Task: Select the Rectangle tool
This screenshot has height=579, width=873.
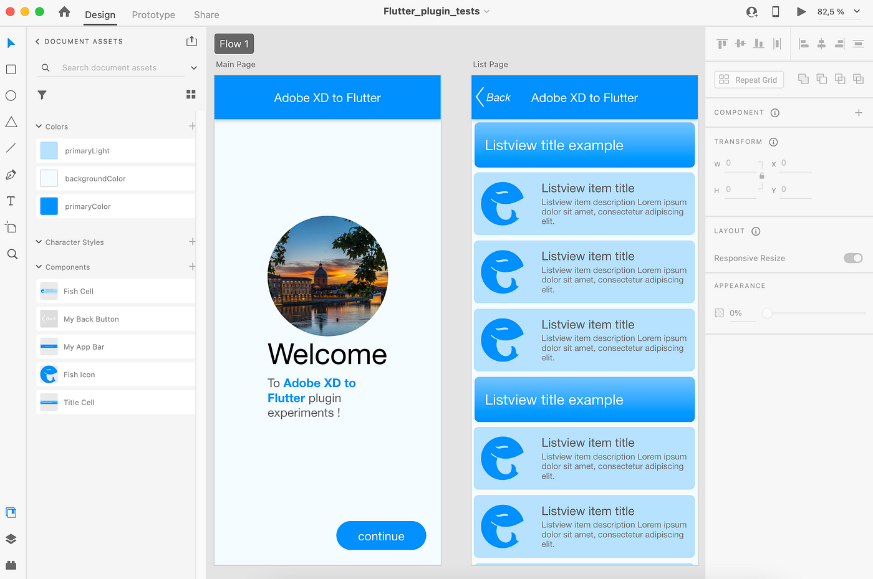Action: [11, 69]
